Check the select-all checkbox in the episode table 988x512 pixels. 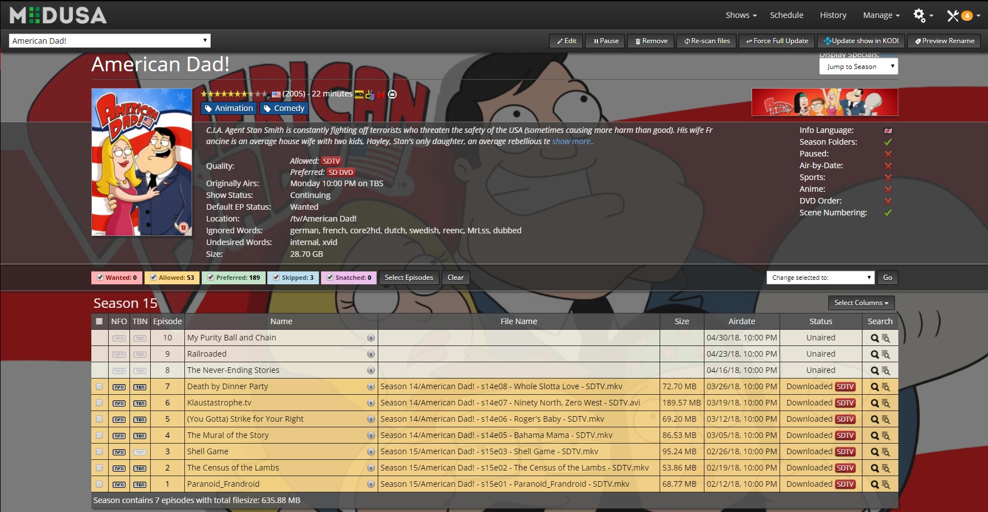coord(99,321)
